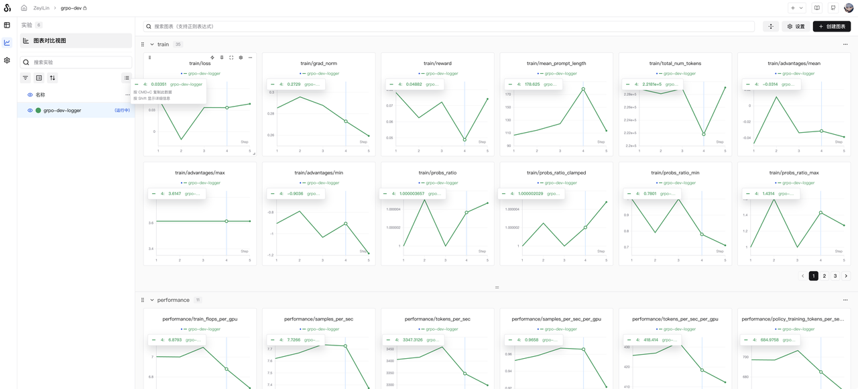The width and height of the screenshot is (858, 389).
Task: Open the train/loss chart settings gear
Action: pos(241,58)
